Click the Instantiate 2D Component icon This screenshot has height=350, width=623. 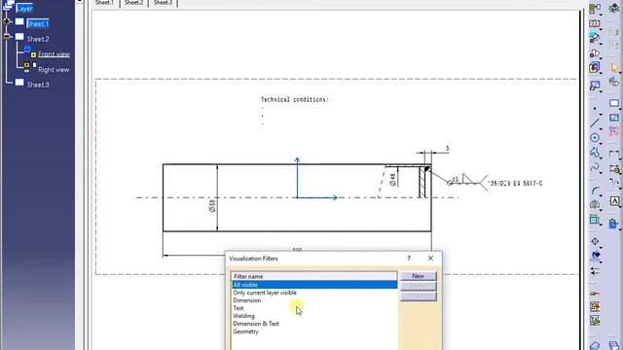(x=614, y=131)
